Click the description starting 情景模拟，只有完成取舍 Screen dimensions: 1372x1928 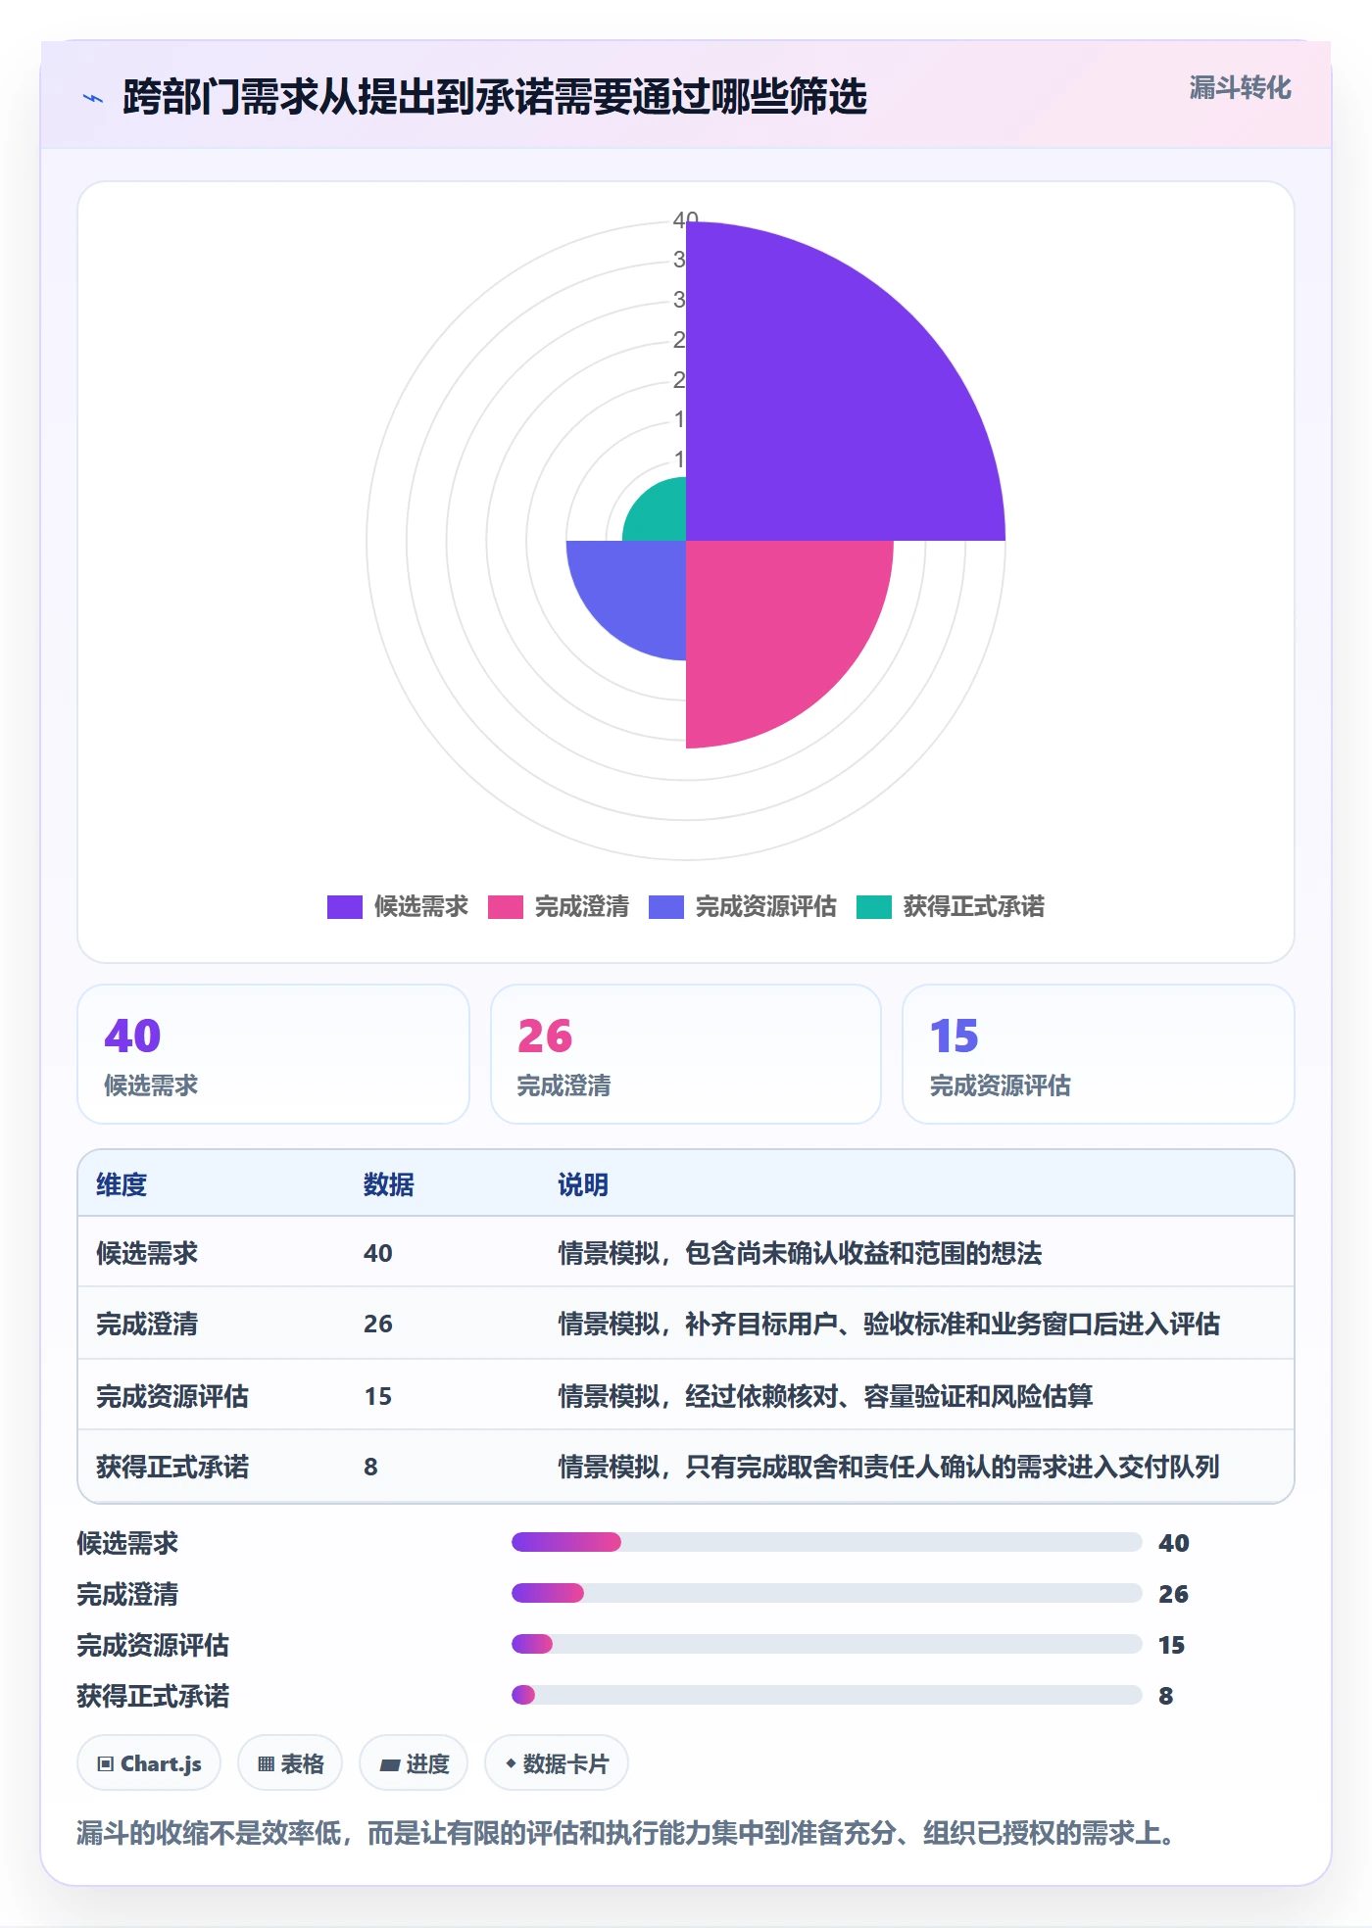(x=889, y=1467)
